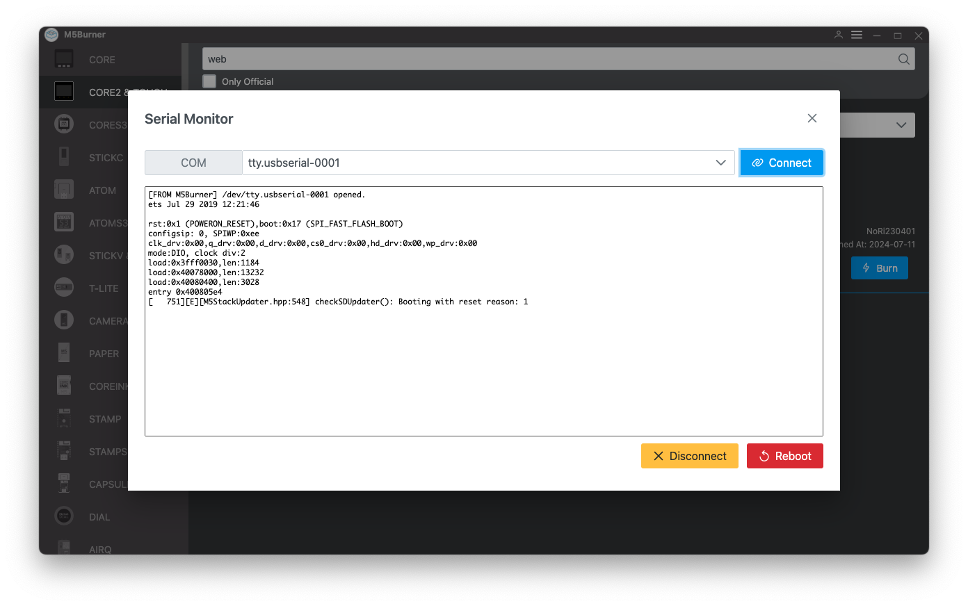Click the red Reboot button
The height and width of the screenshot is (606, 968).
tap(785, 456)
